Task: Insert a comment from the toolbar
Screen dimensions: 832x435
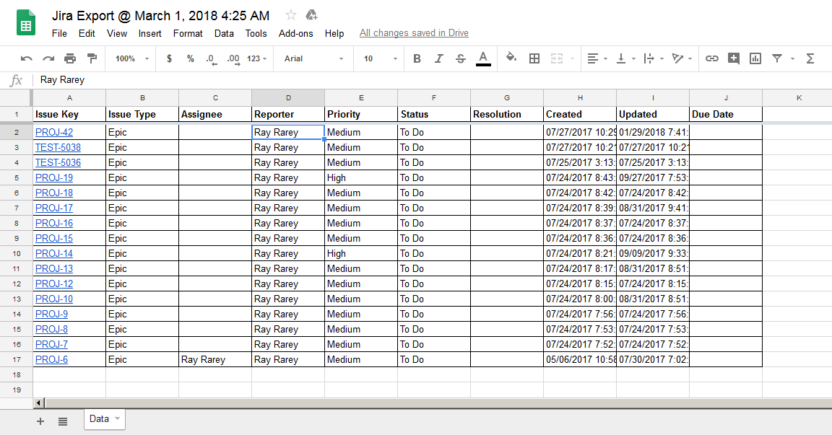Action: (734, 58)
